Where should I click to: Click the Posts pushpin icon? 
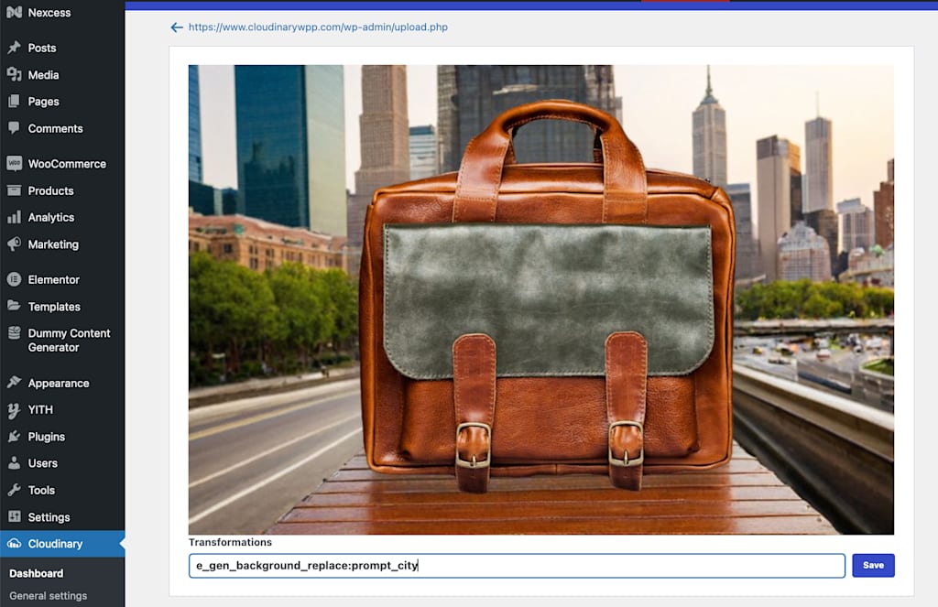pos(14,48)
